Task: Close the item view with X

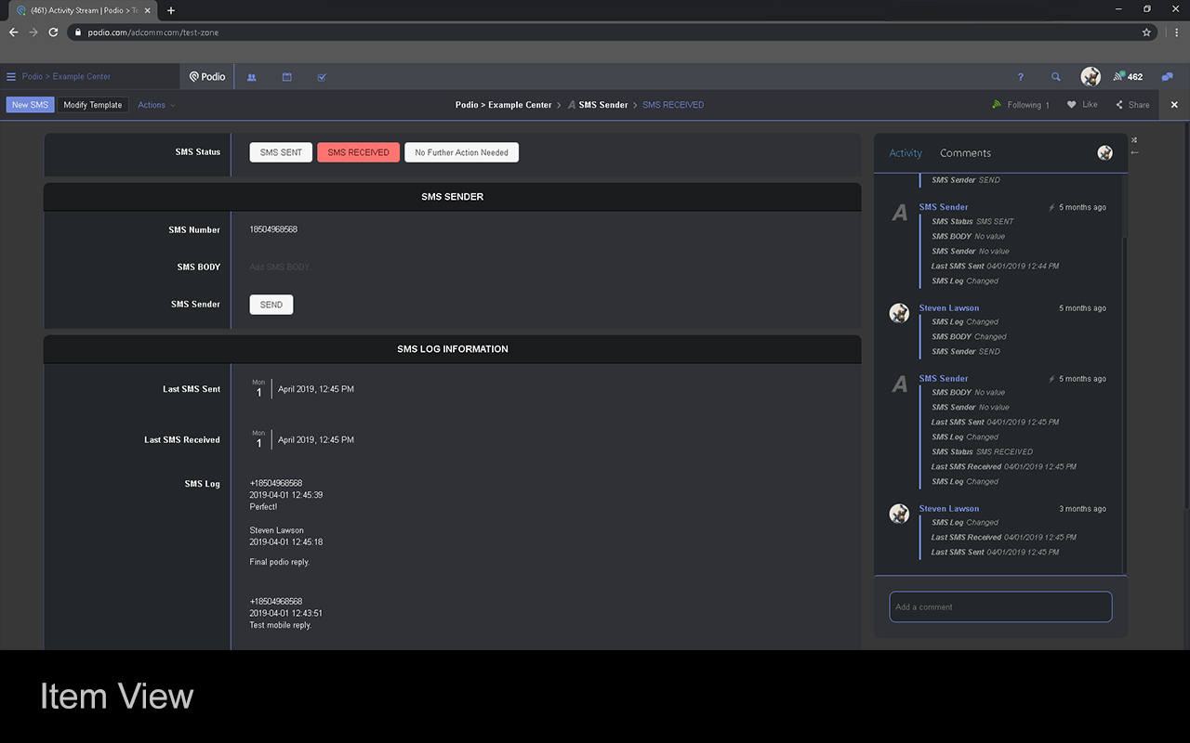Action: (x=1174, y=105)
